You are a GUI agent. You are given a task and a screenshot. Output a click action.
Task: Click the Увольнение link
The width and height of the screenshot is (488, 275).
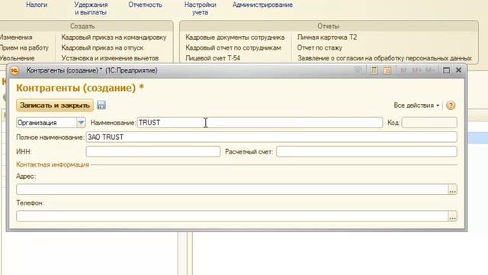17,58
